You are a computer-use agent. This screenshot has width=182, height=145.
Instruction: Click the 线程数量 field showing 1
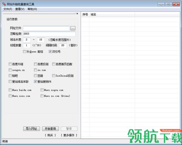pos(27,45)
